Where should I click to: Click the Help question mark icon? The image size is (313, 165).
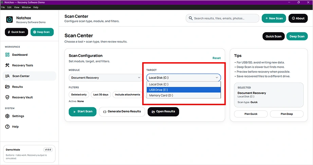tap(7, 127)
